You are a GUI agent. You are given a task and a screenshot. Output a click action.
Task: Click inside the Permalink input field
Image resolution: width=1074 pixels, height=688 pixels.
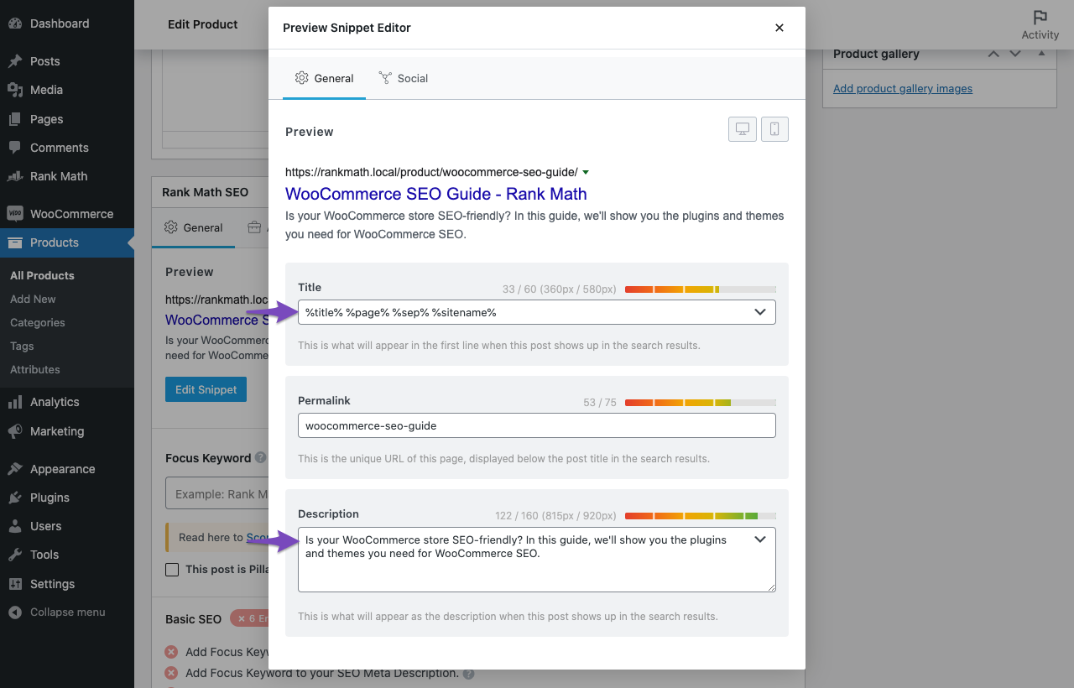536,425
